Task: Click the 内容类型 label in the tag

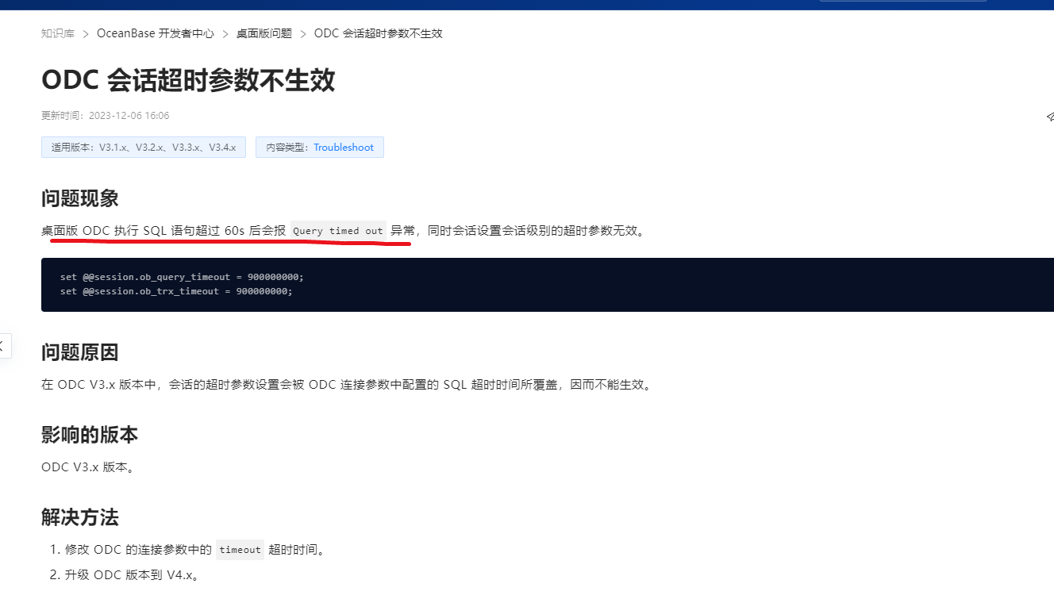Action: pyautogui.click(x=289, y=148)
